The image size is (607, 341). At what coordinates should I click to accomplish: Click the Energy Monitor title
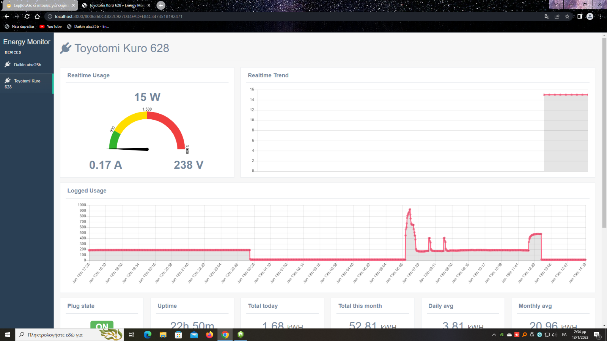click(x=27, y=42)
